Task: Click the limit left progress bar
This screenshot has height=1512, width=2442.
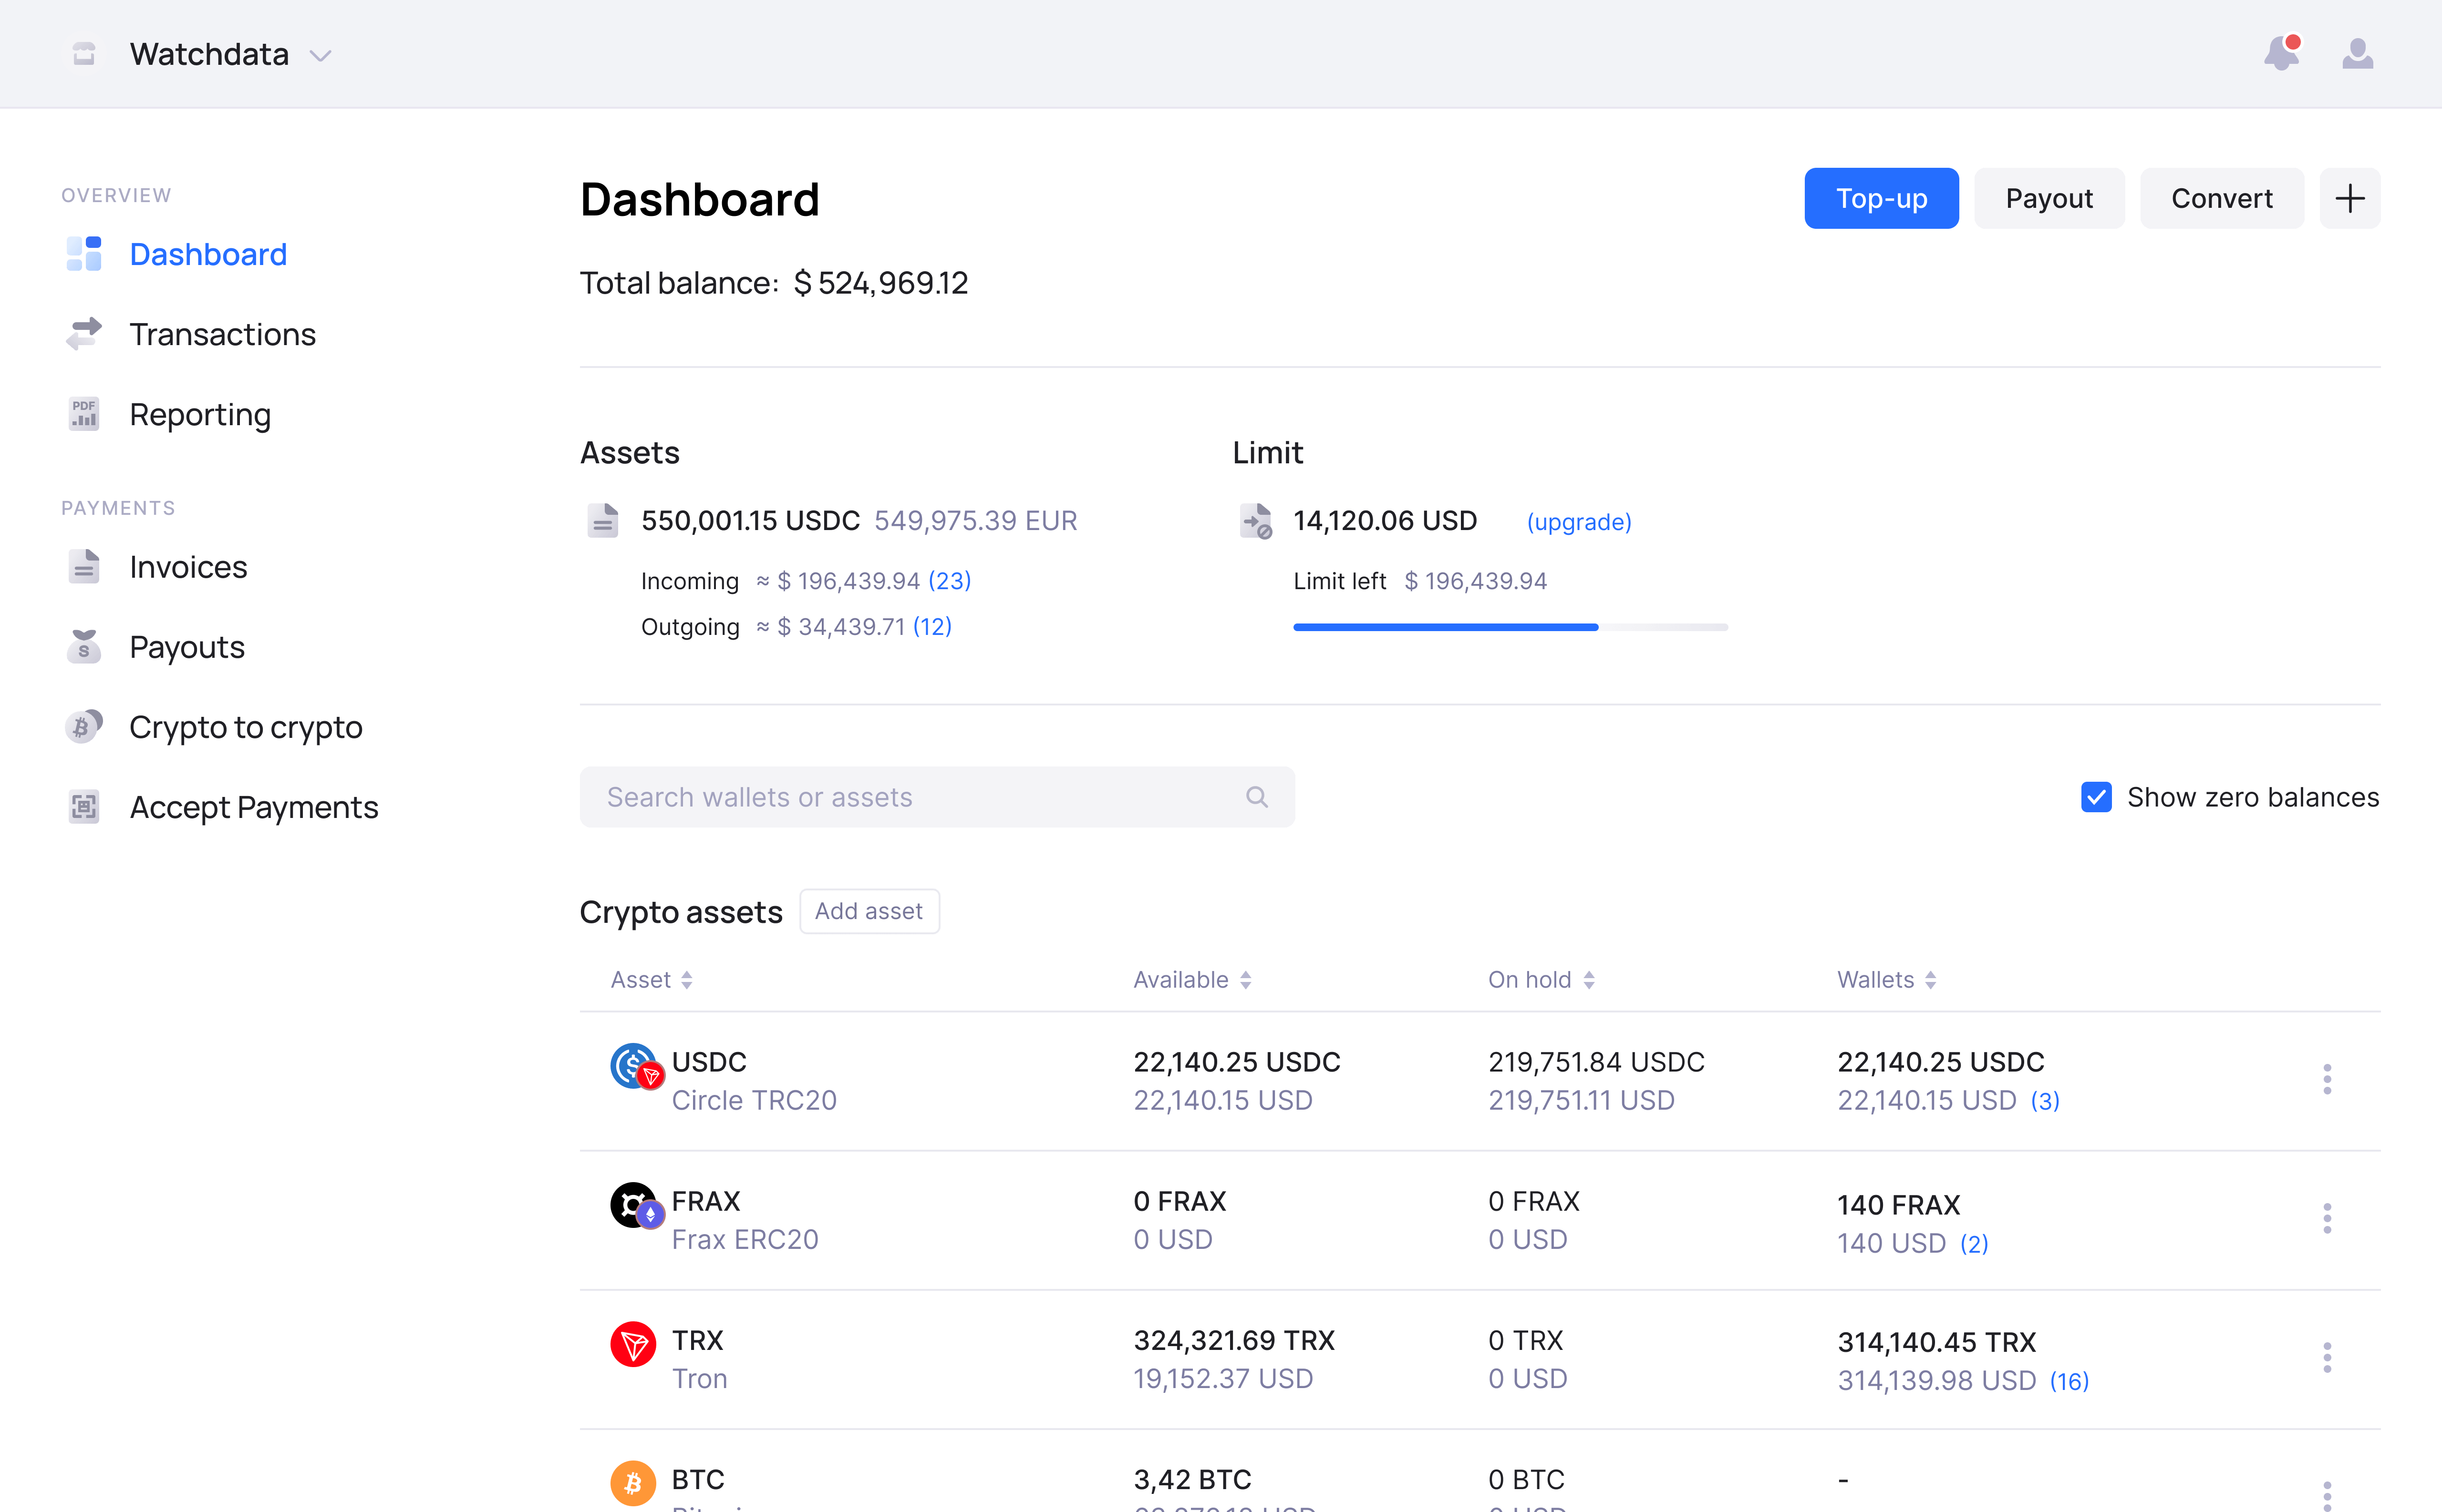Action: [x=1510, y=627]
